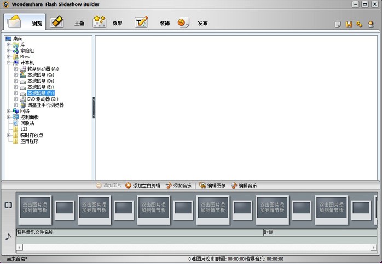Click the timeline horizontal scrollbar
This screenshot has height=264, width=382.
click(x=192, y=247)
